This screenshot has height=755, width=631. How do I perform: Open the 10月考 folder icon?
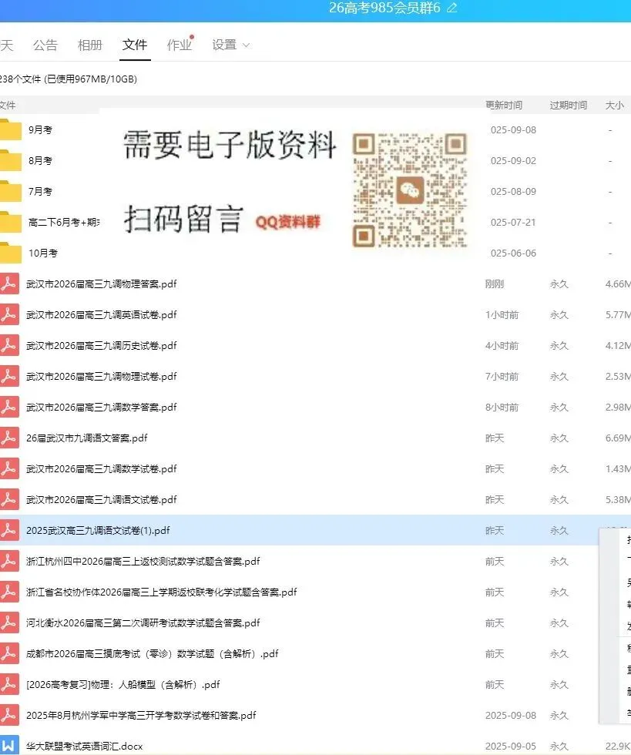coord(10,253)
